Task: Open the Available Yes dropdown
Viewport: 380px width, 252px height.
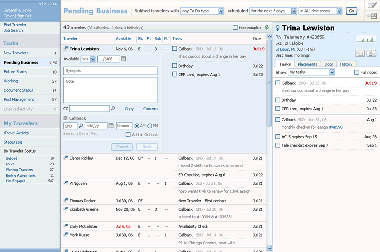Action: (x=88, y=59)
